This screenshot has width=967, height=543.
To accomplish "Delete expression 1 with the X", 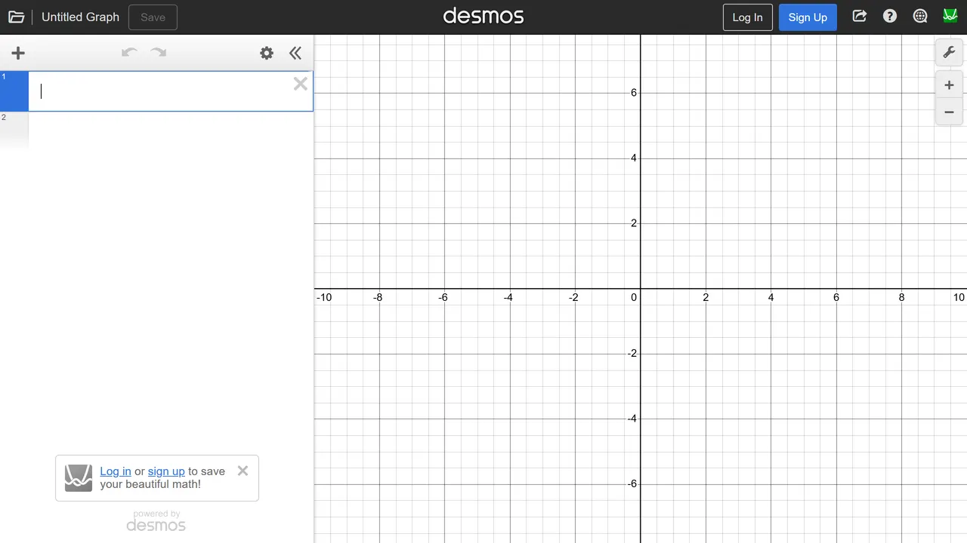I will [x=301, y=84].
